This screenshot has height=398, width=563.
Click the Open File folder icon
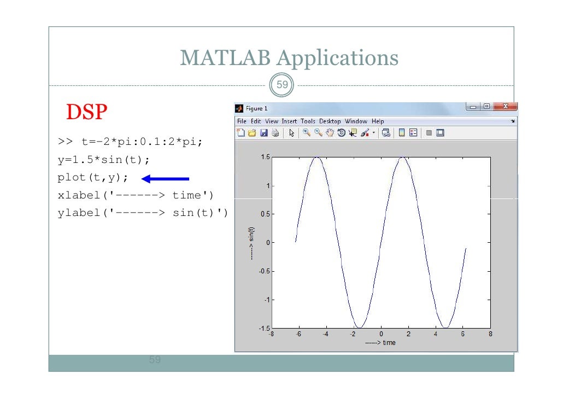pos(252,133)
